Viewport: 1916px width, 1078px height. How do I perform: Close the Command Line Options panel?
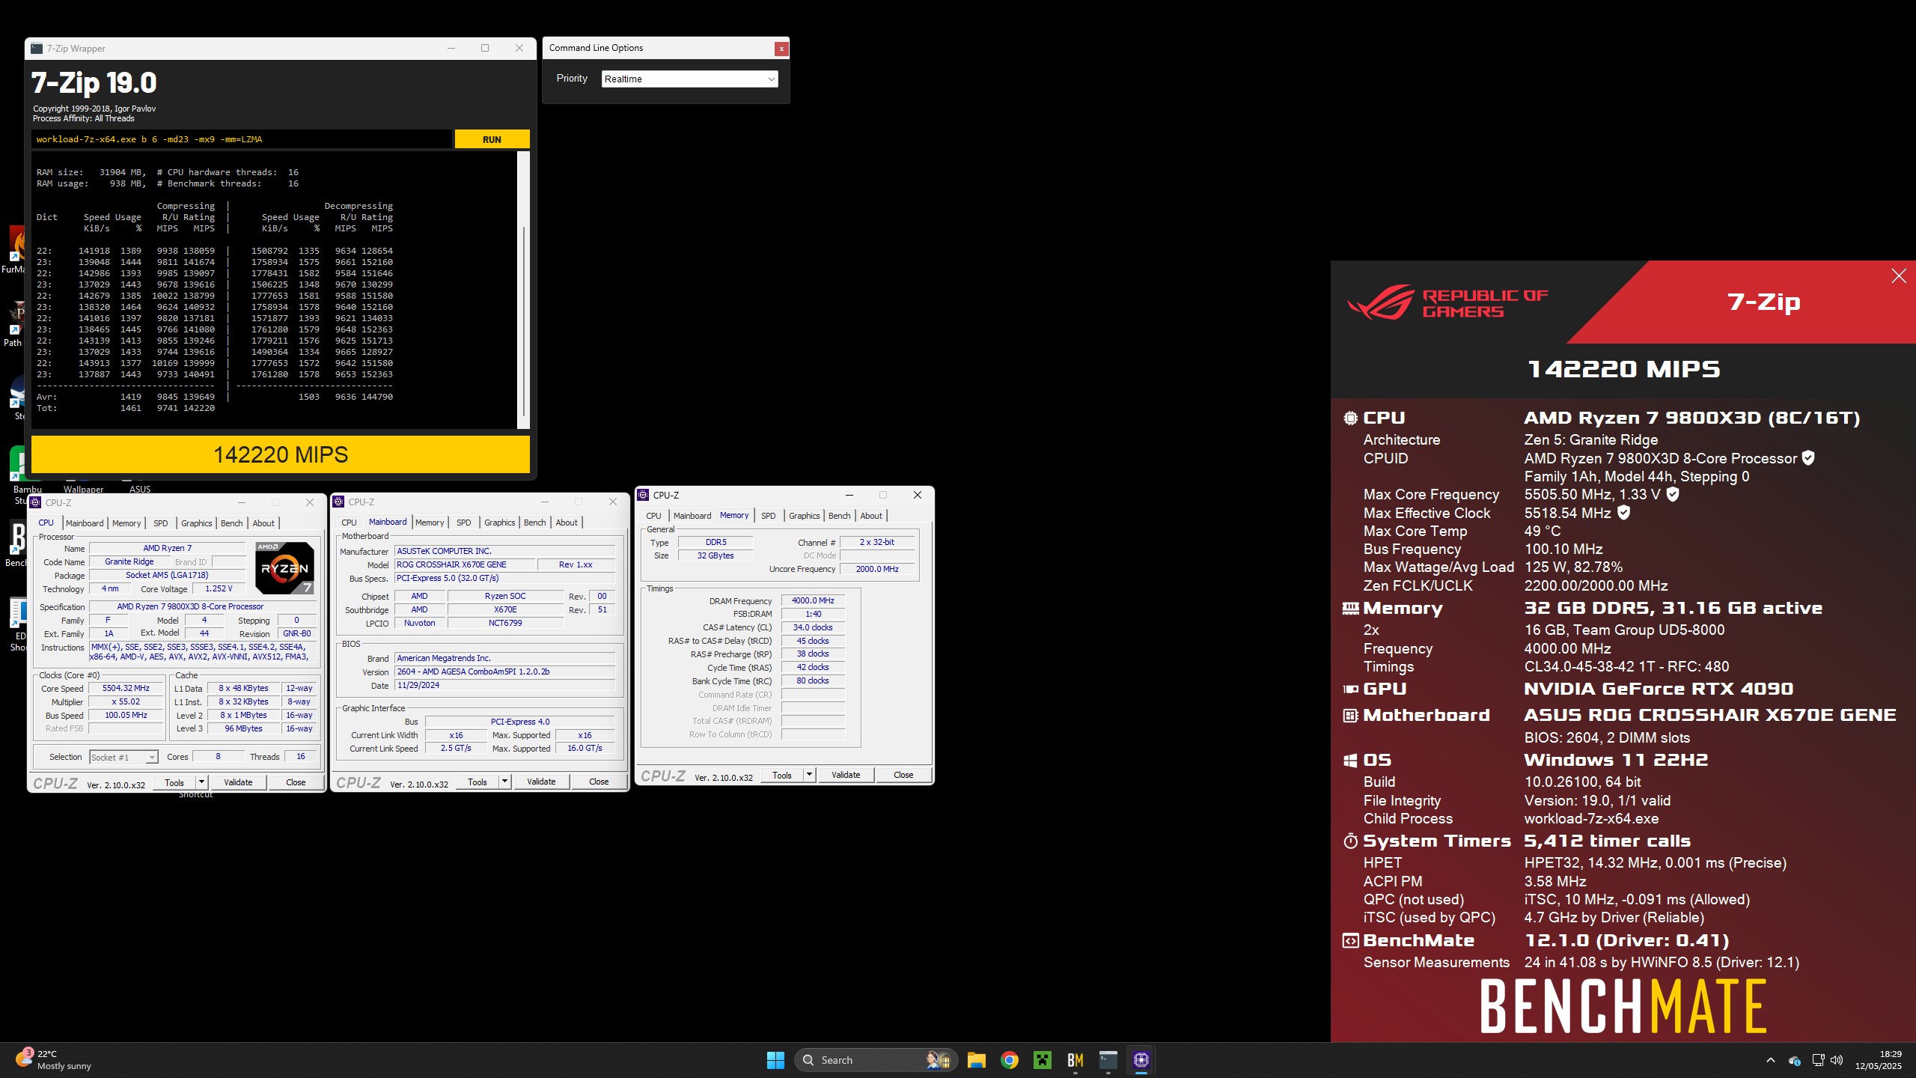pyautogui.click(x=781, y=49)
